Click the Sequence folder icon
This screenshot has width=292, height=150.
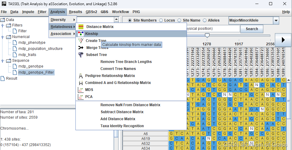click(x=9, y=61)
